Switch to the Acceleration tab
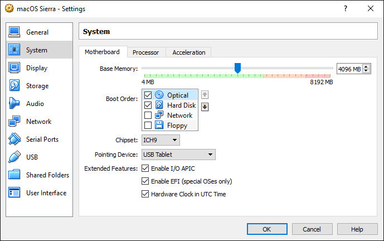Screen dimensions: 384x241 pyautogui.click(x=188, y=52)
